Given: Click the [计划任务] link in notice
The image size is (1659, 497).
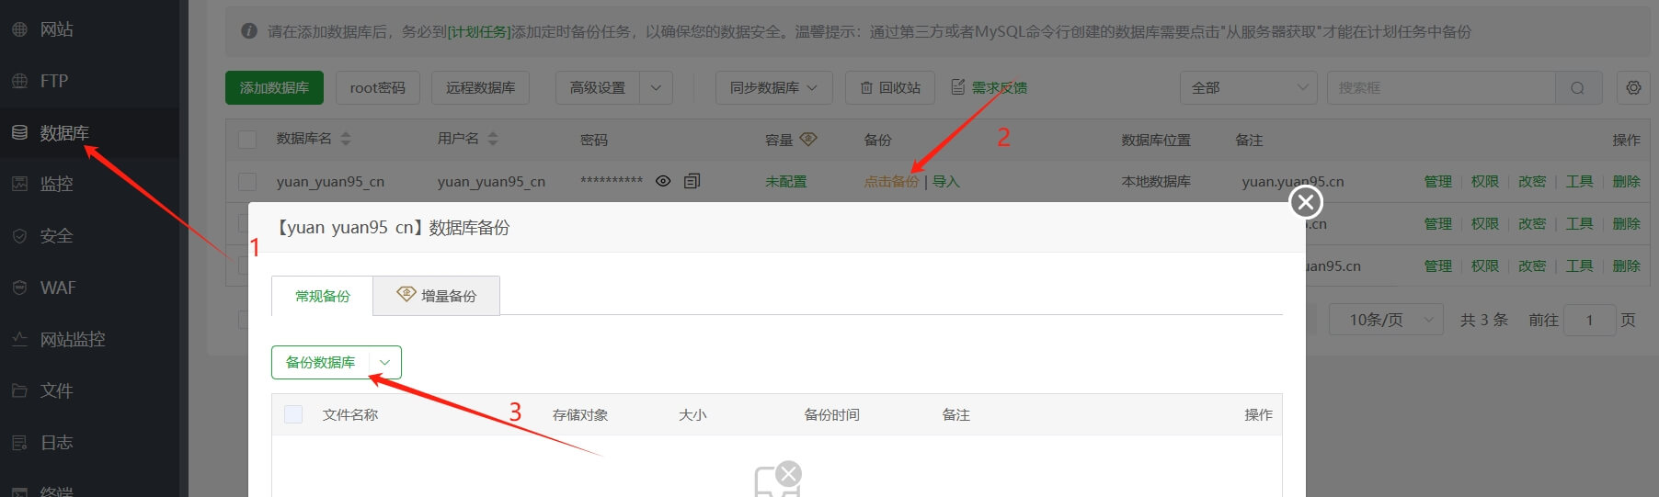Looking at the screenshot, I should (479, 31).
